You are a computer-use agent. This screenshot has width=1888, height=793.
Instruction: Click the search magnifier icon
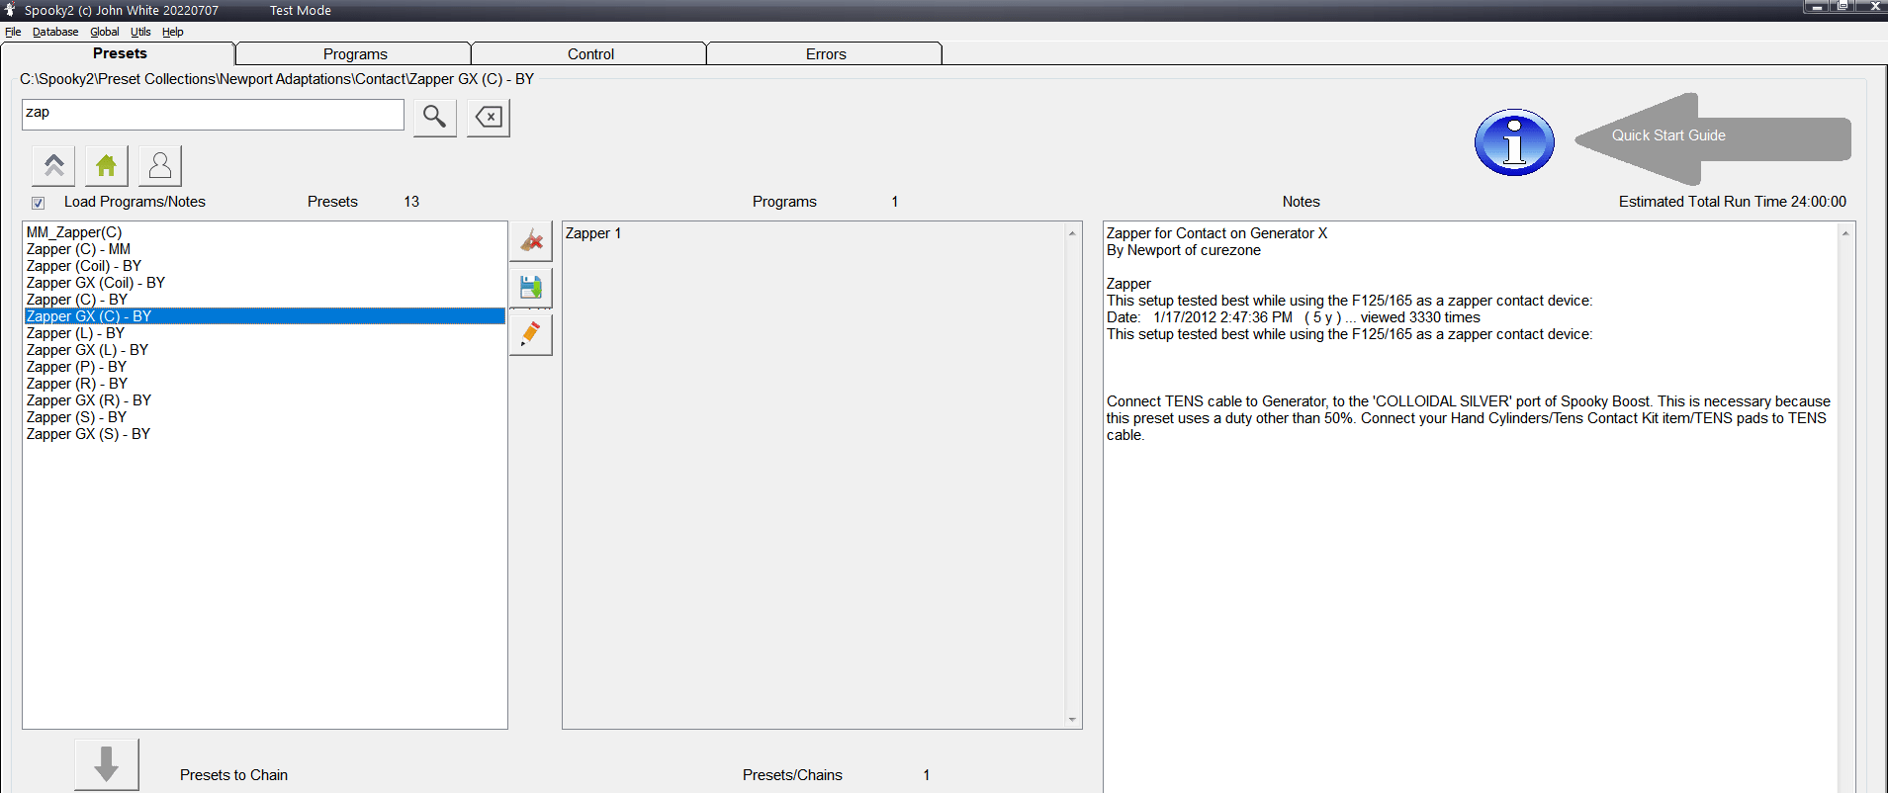pos(434,117)
